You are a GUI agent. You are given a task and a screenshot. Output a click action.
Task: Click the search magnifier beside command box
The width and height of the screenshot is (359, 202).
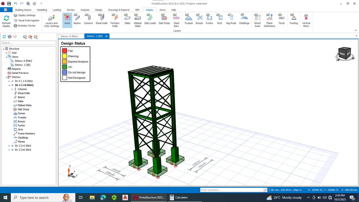click(x=265, y=190)
